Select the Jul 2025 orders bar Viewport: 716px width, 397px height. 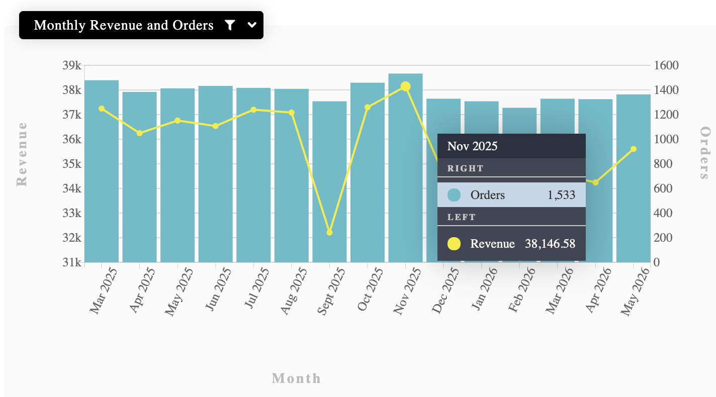pos(253,175)
